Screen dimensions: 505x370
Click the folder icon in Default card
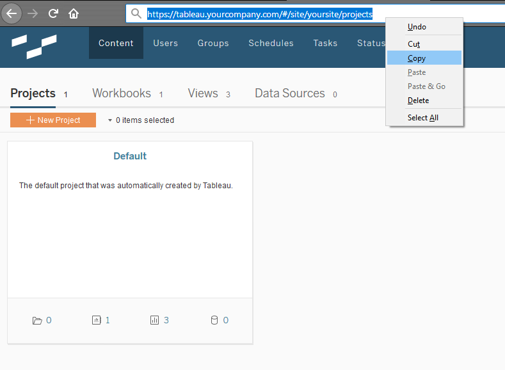pos(37,321)
